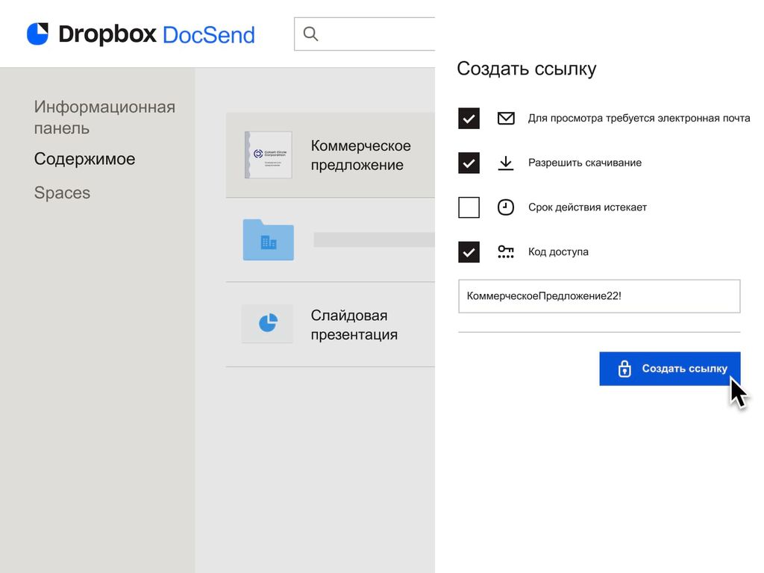The image size is (764, 573).
Task: Toggle off the access code checkbox
Action: 469,252
